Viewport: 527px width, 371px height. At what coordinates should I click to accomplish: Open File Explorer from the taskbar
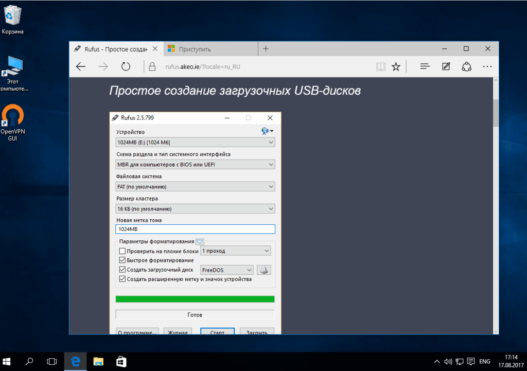click(98, 362)
